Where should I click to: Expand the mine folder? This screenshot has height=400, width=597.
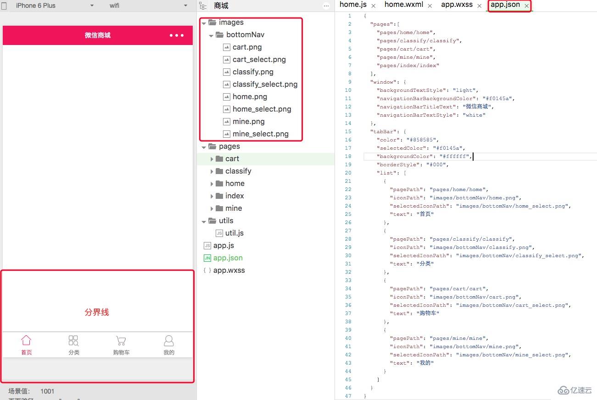212,208
